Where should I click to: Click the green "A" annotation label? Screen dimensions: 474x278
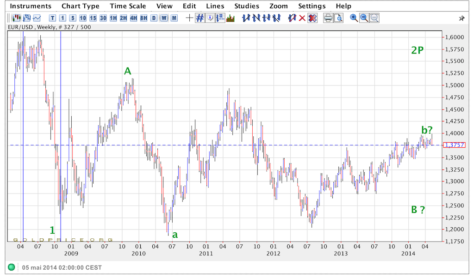pos(128,71)
